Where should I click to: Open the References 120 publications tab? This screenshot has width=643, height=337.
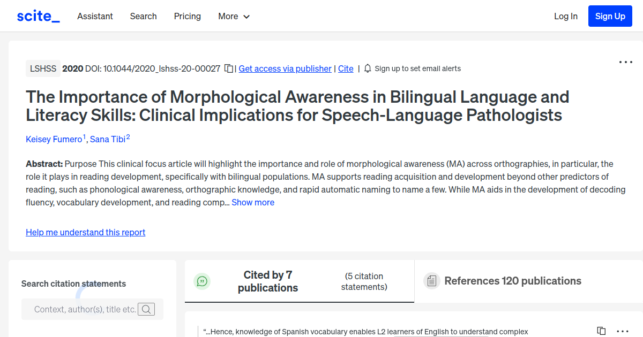512,280
